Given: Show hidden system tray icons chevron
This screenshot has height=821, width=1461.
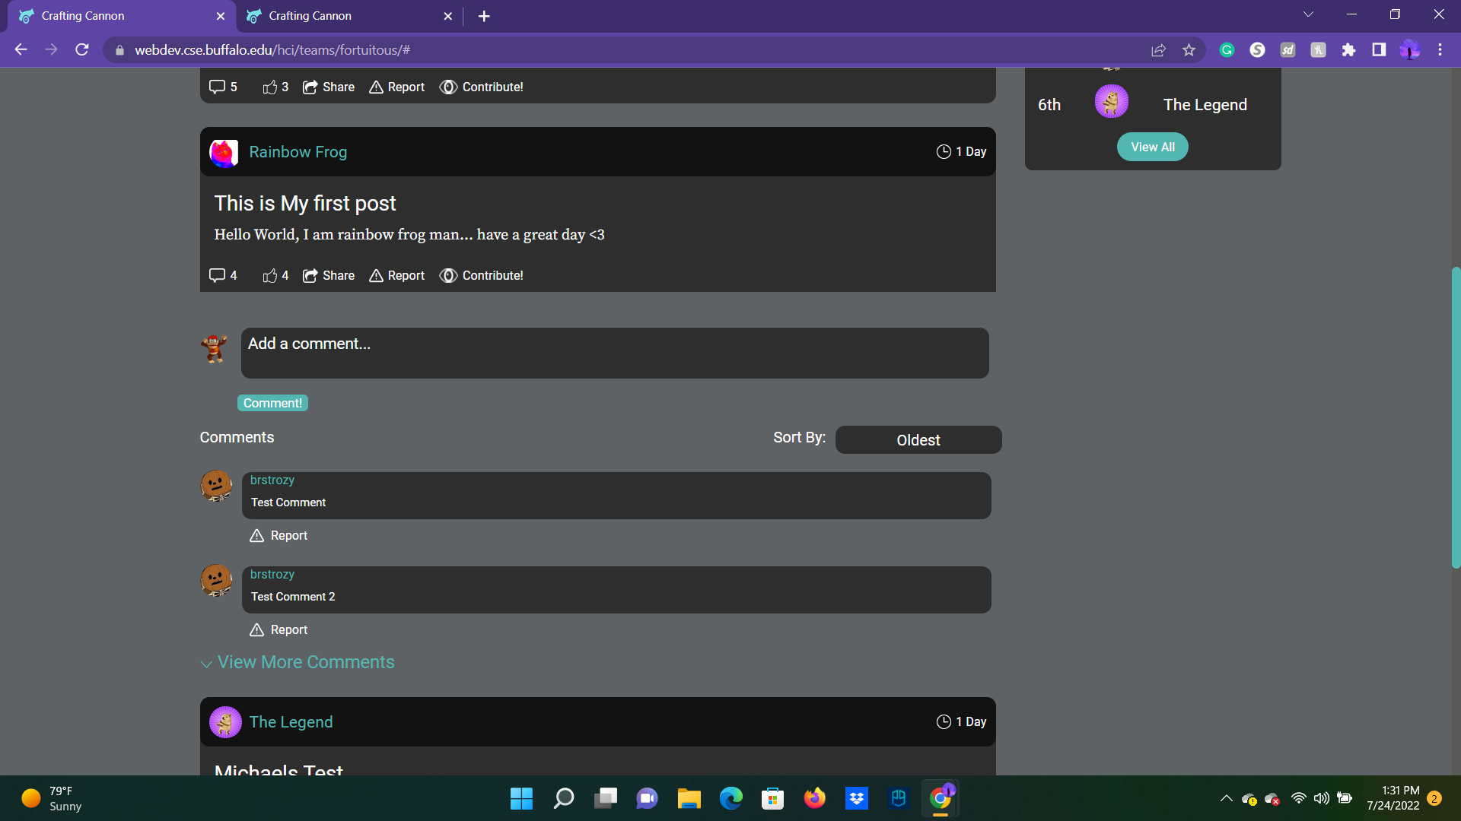Looking at the screenshot, I should (1226, 798).
